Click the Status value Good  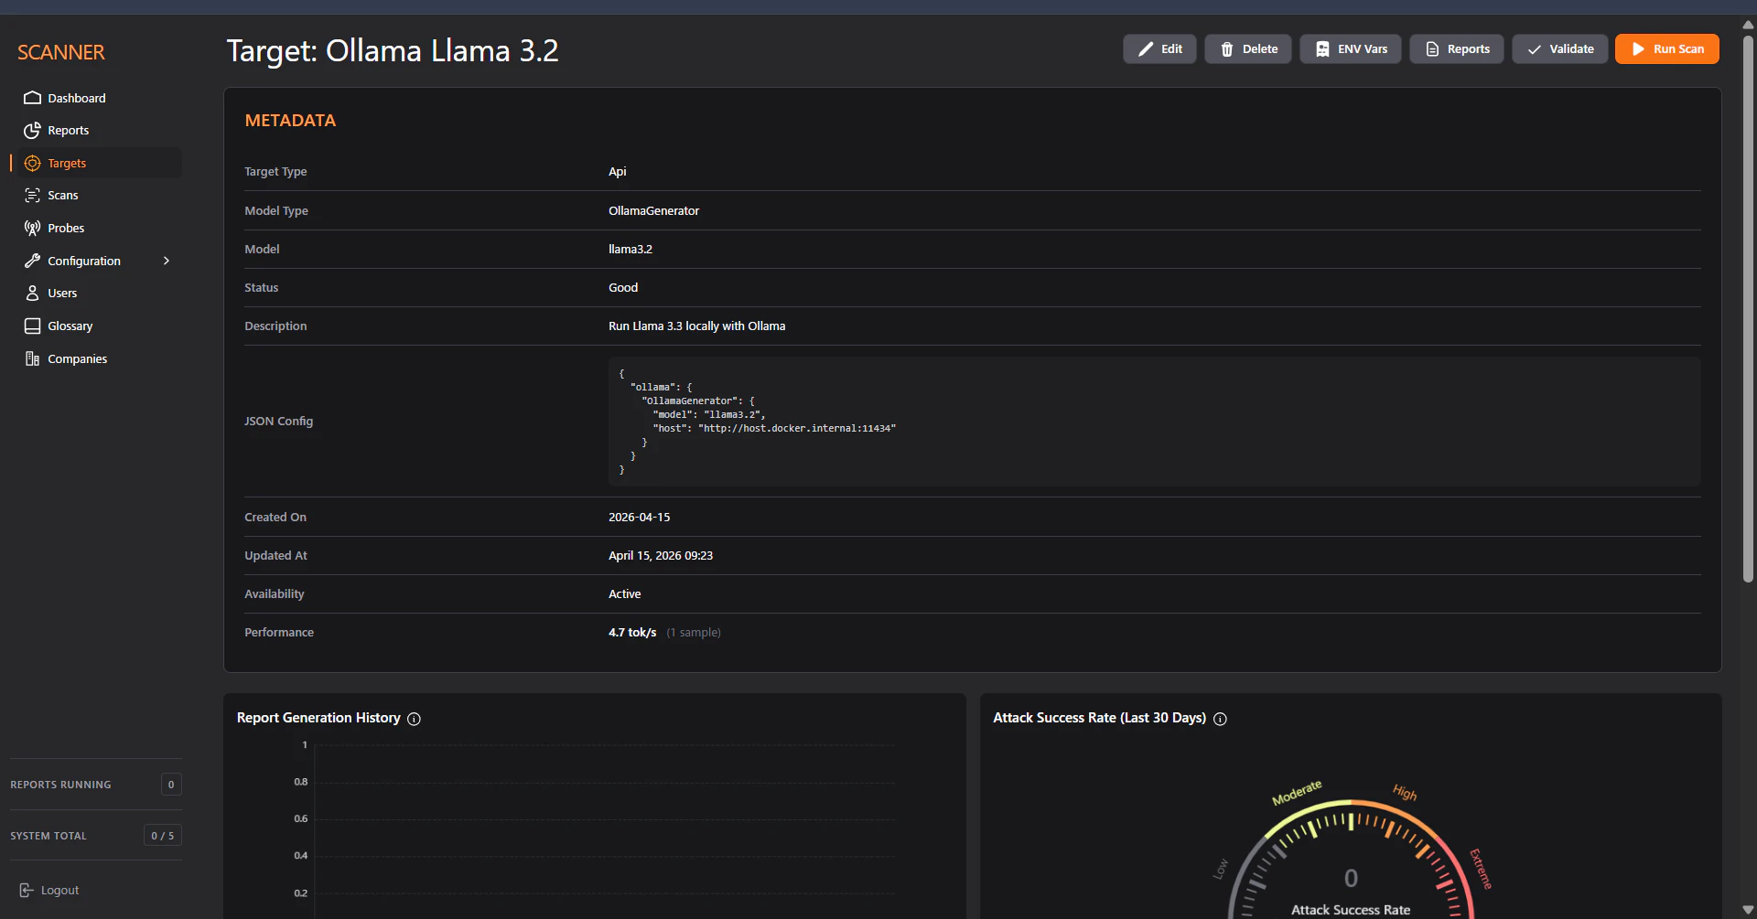point(623,288)
